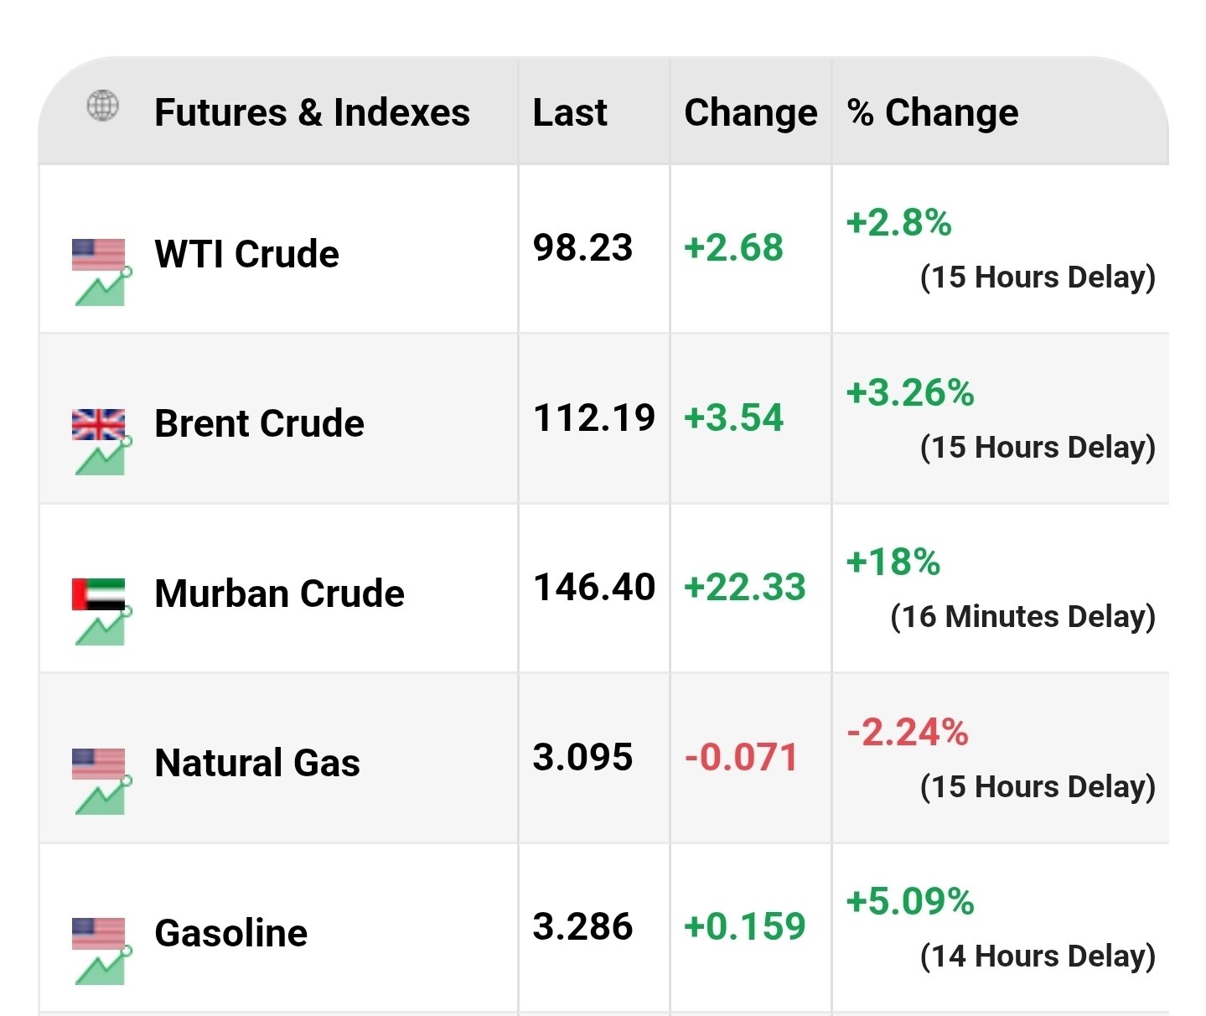The image size is (1206, 1016).
Task: Click the Natural Gas -0.071 change value
Action: pyautogui.click(x=741, y=757)
